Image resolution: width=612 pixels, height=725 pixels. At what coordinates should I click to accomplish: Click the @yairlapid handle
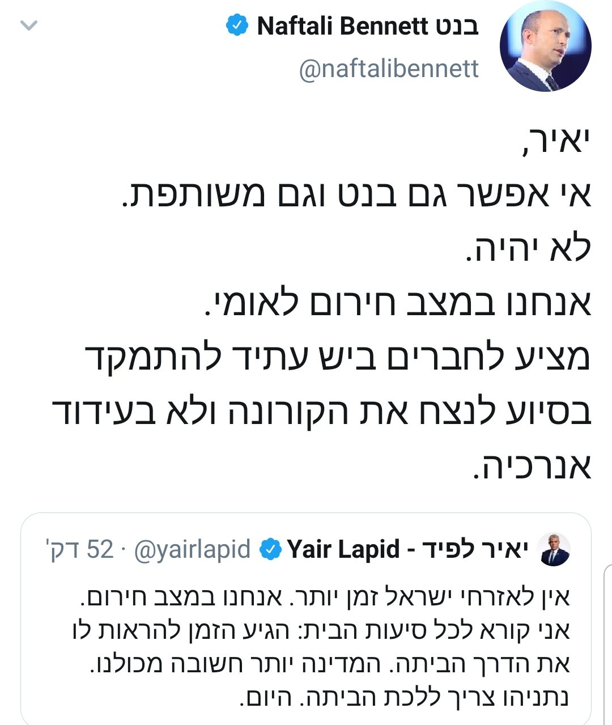coord(192,549)
